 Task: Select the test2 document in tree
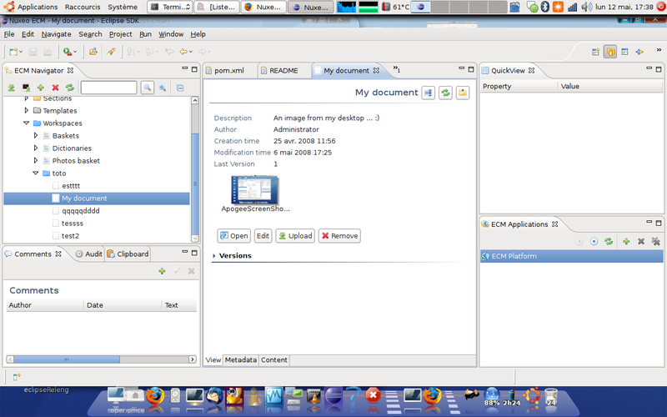tap(70, 236)
